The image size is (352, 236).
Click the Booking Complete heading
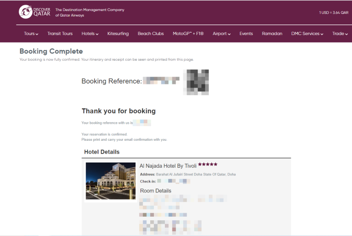tap(51, 51)
